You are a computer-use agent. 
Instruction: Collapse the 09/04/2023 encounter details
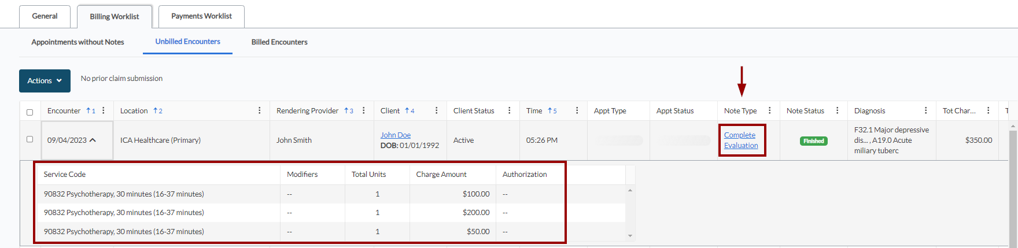(93, 140)
